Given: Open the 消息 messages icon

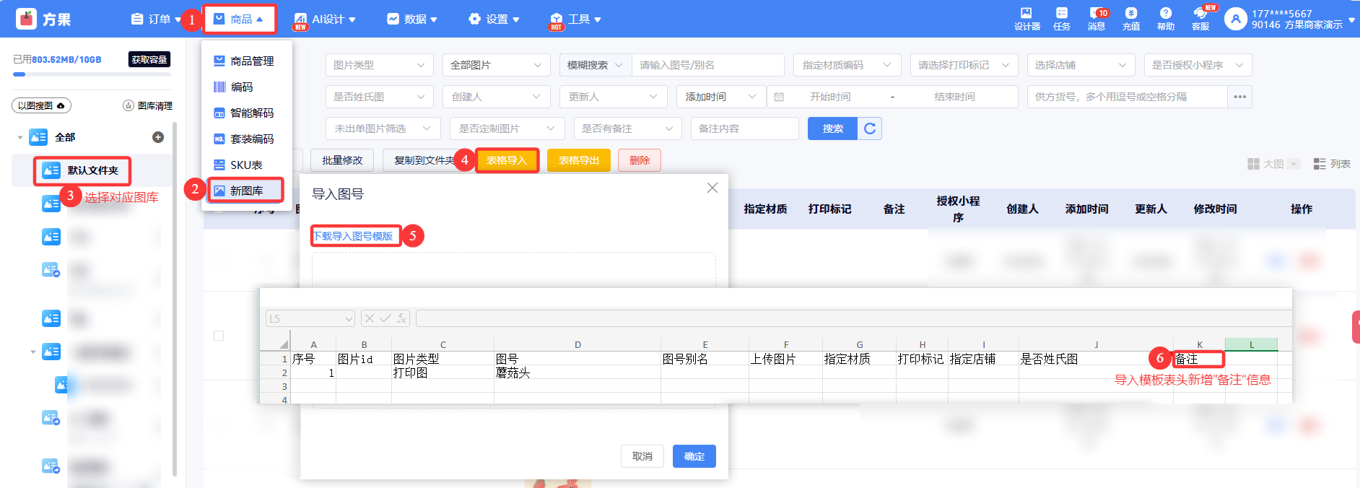Looking at the screenshot, I should point(1097,18).
